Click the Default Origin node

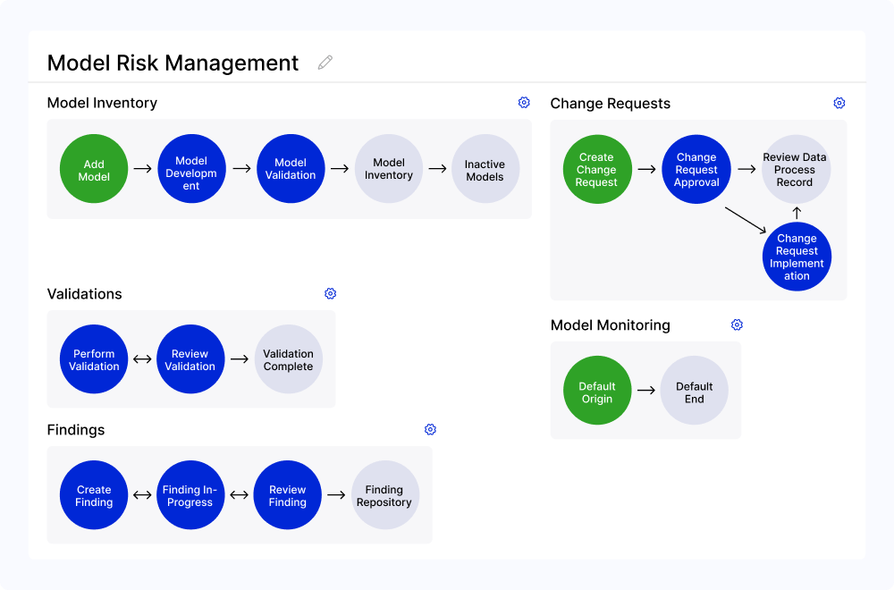click(597, 391)
